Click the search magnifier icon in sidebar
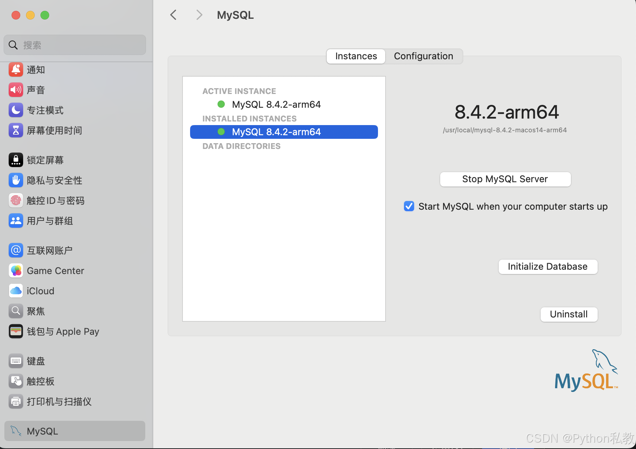This screenshot has width=636, height=449. (x=13, y=45)
